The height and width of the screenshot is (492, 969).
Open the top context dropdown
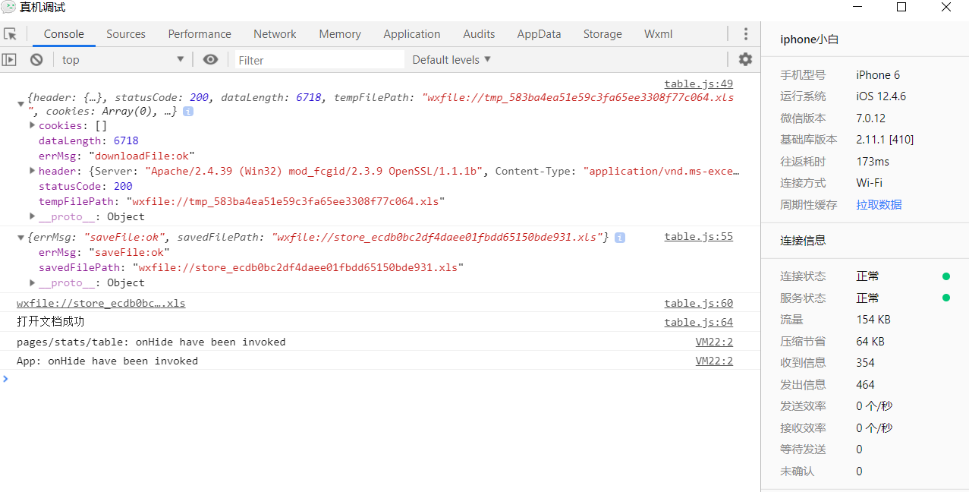pos(123,60)
